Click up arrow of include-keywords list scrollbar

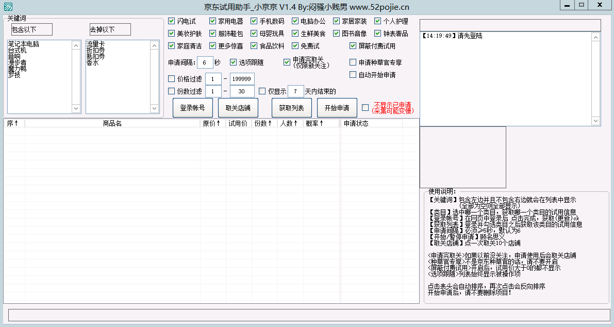tap(76, 45)
